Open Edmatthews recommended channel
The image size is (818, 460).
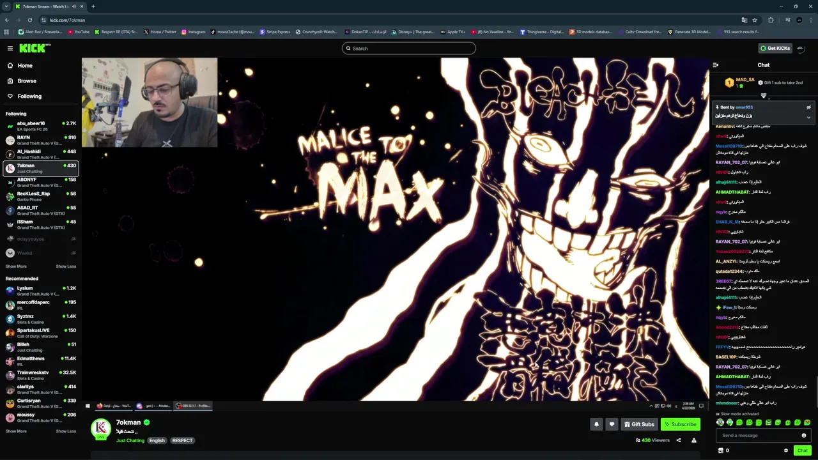point(41,361)
